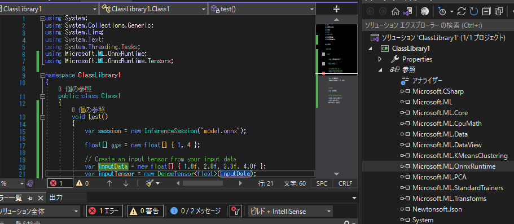Click the disabled Back arrow in Solution Explorer
The height and width of the screenshot is (224, 514).
(x=371, y=11)
